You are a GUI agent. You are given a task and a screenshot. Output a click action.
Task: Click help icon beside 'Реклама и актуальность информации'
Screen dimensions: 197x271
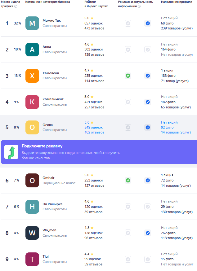pyautogui.click(x=139, y=6)
